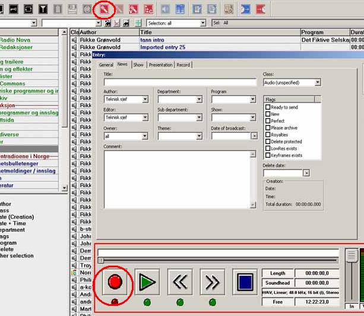Viewport: 364px width, 316px height.
Task: Click the green plus add icon
Action: (x=138, y=23)
